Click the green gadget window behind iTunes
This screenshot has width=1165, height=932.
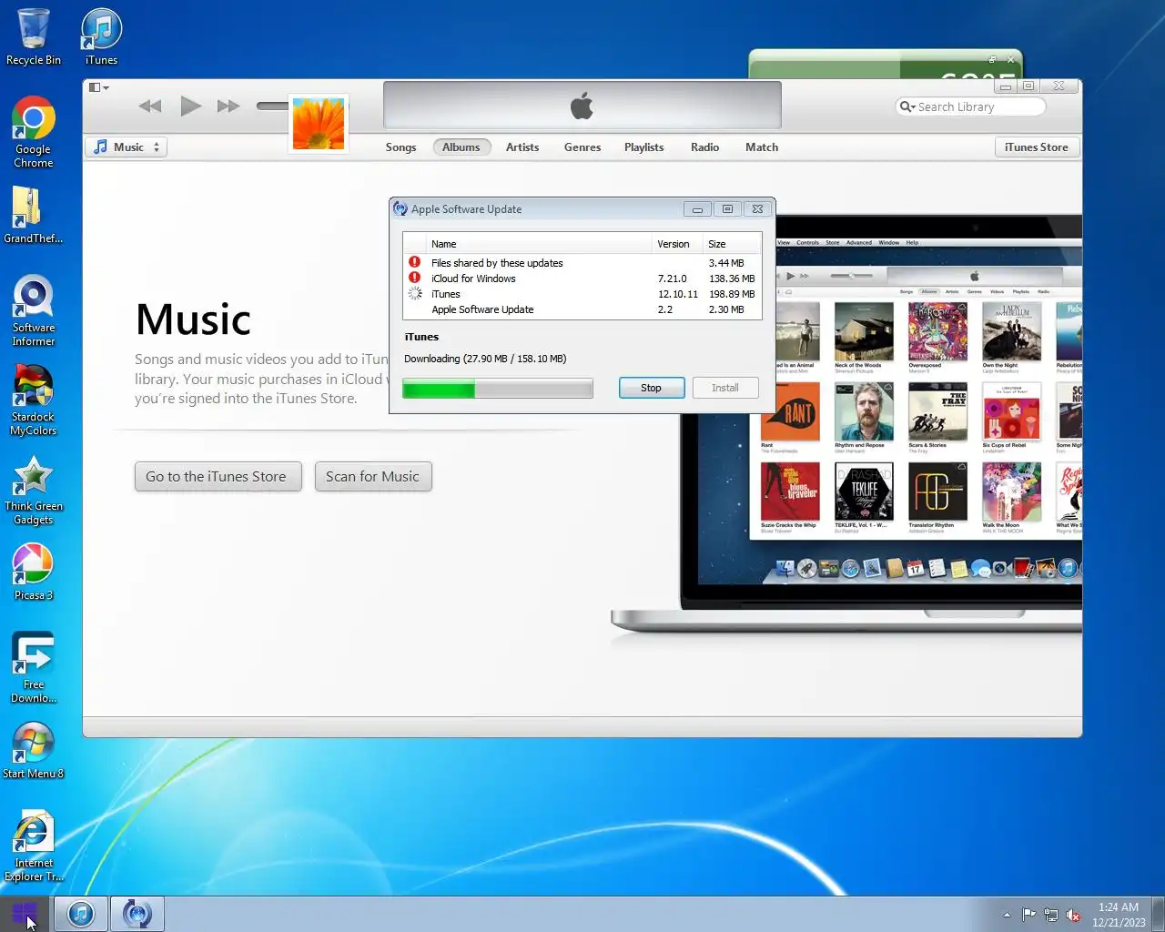click(x=884, y=64)
